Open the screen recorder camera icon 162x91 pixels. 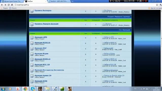coord(140,1)
